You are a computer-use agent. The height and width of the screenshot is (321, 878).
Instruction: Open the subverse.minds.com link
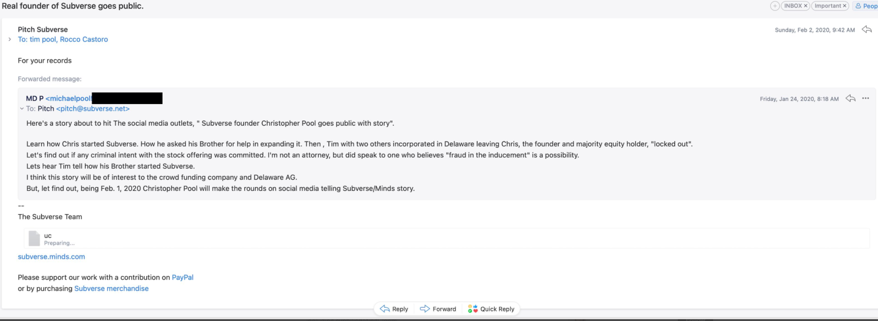[51, 257]
